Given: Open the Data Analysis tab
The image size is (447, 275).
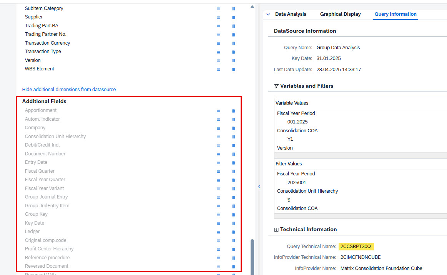Looking at the screenshot, I should tap(291, 14).
